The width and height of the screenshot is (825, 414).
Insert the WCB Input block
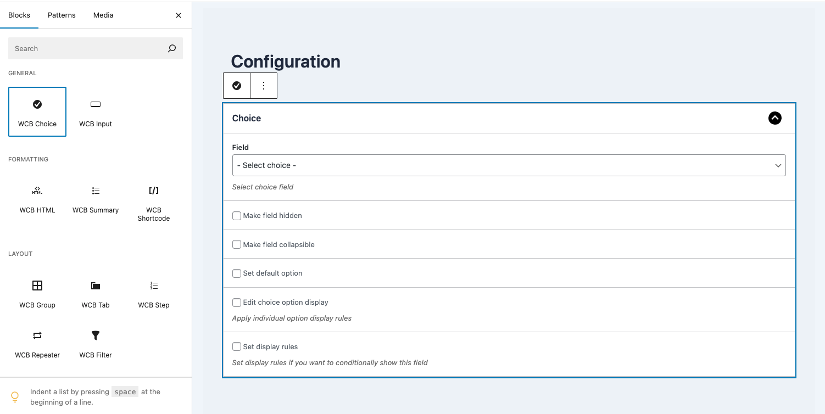click(x=96, y=111)
